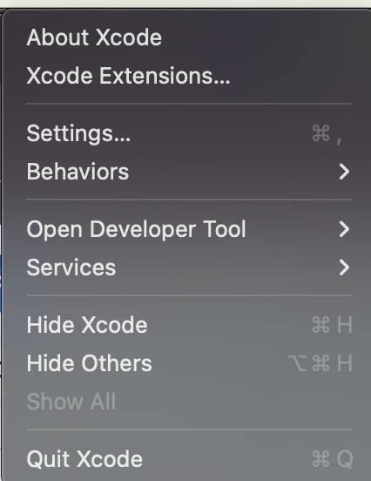Image resolution: width=371 pixels, height=481 pixels.
Task: Click the Command-Q shortcut beside Quit Xcode
Action: tap(333, 459)
